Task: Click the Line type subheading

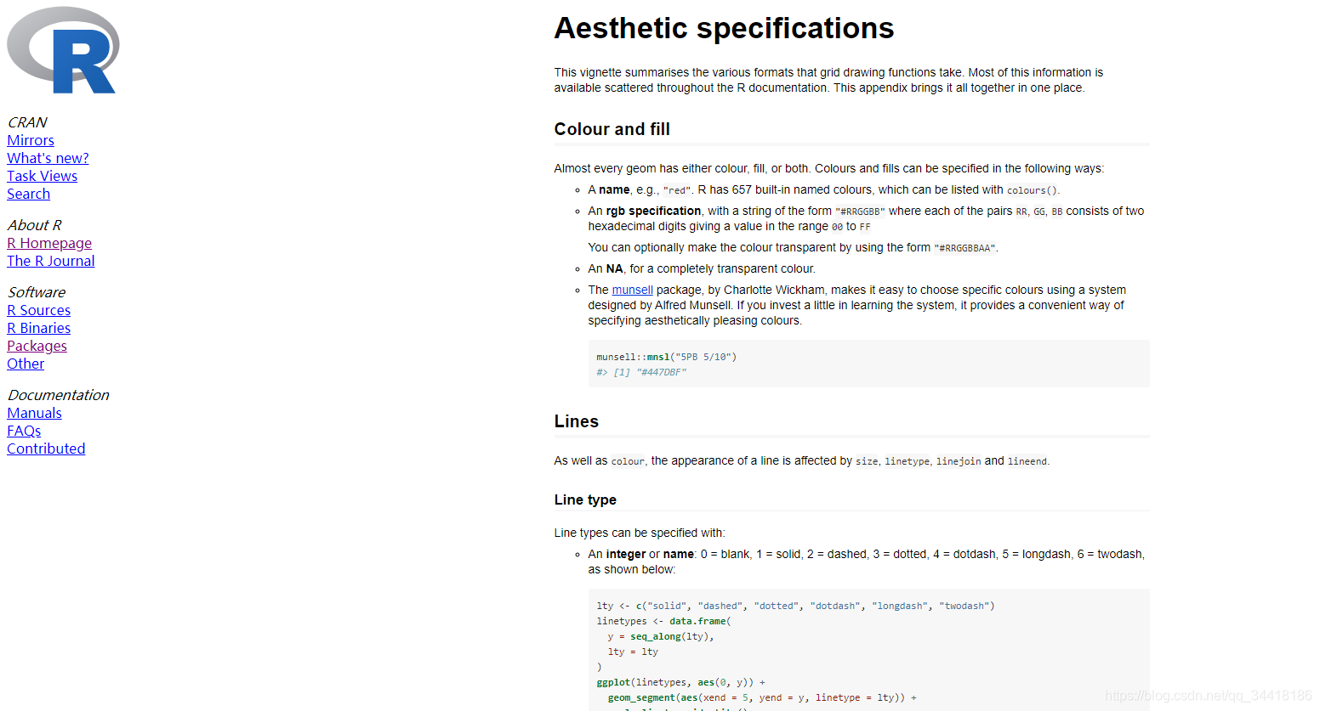Action: pyautogui.click(x=585, y=499)
